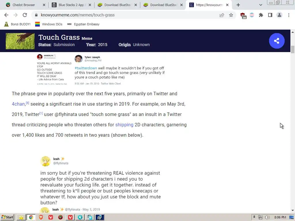Open network status tray icon
The image size is (295, 221).
pos(260,217)
